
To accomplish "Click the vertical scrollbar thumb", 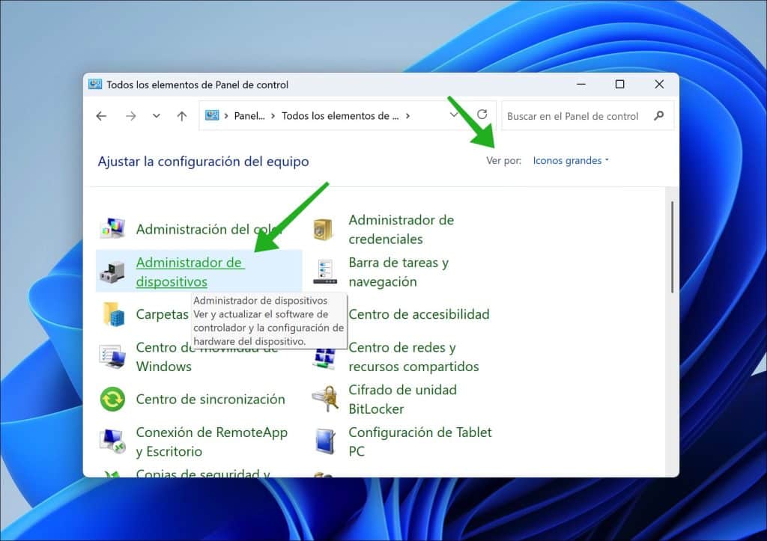I will (672, 247).
